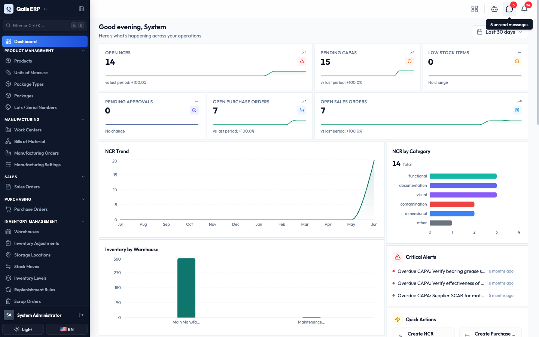Click the contamination red bar
Image resolution: width=539 pixels, height=337 pixels.
[x=452, y=204]
